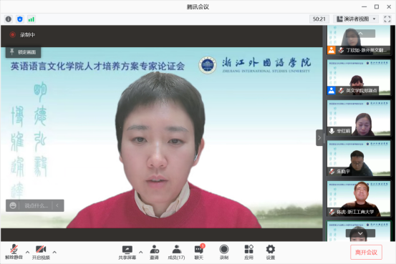Open Apps (应用) panel
Image resolution: width=396 pixels, height=264 pixels.
click(x=248, y=253)
